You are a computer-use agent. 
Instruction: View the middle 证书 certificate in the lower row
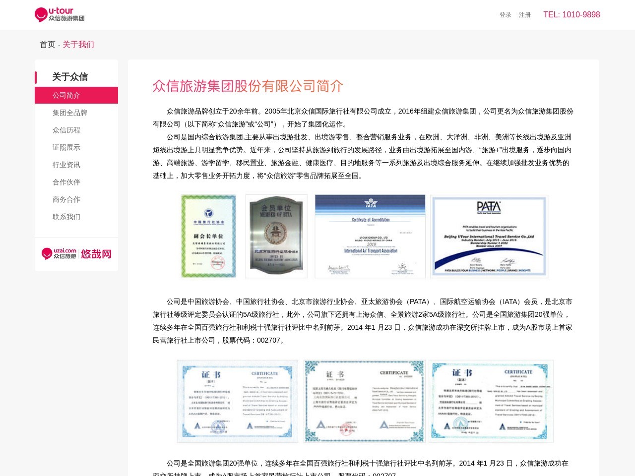click(365, 401)
